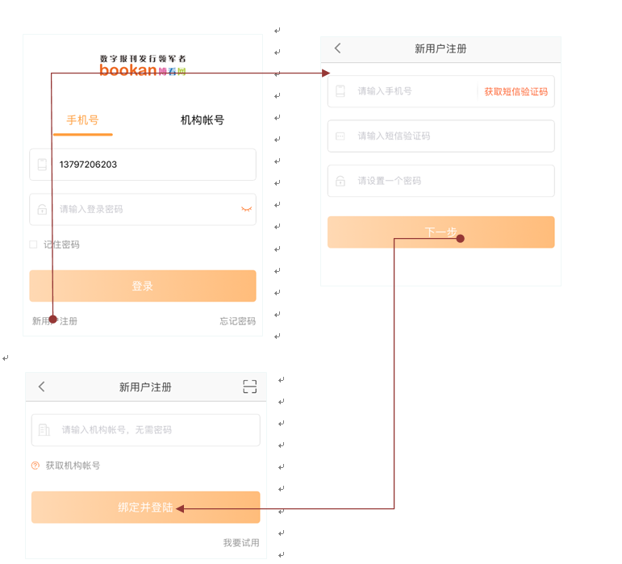
Task: Select the 手机号 tab
Action: point(82,120)
